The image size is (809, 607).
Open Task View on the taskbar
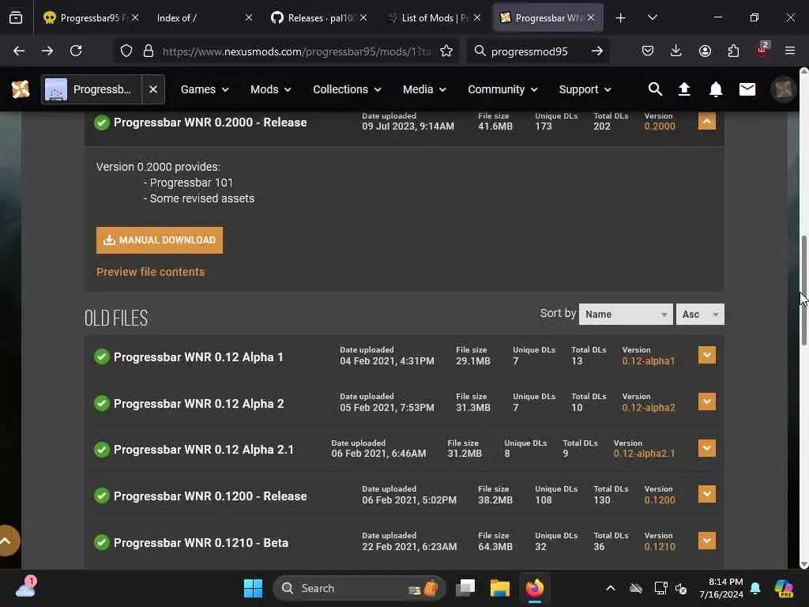(465, 588)
